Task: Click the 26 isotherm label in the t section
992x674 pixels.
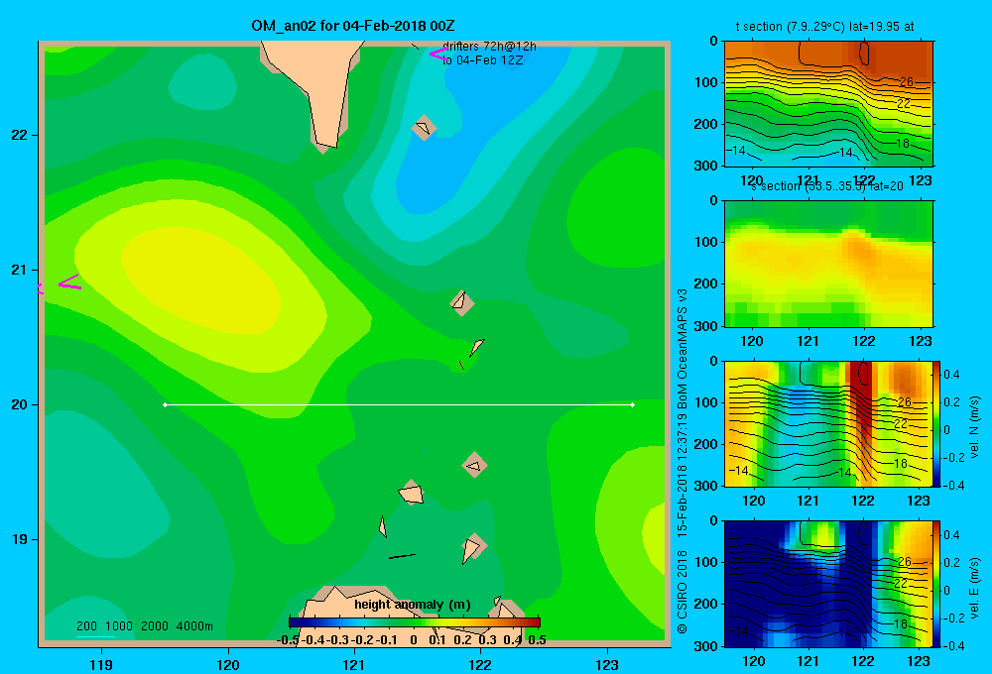Action: (906, 82)
